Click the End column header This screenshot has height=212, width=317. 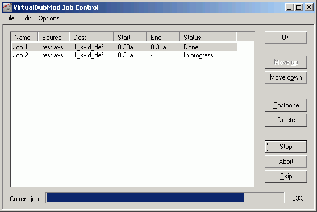(163, 37)
